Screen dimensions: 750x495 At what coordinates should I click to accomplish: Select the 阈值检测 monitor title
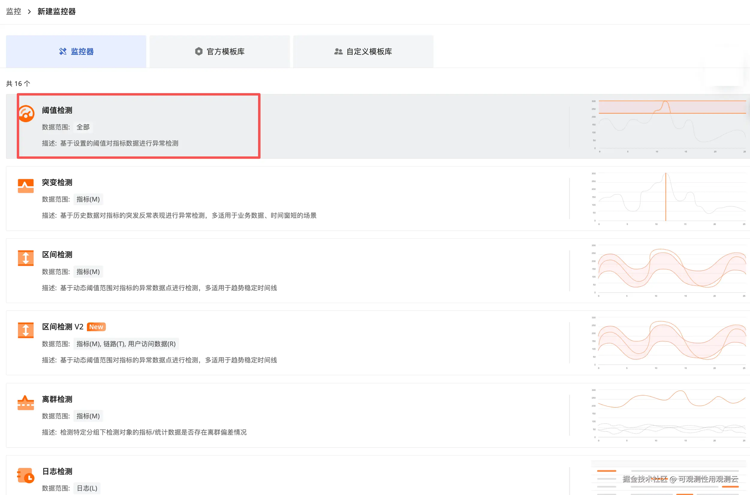[x=57, y=110]
